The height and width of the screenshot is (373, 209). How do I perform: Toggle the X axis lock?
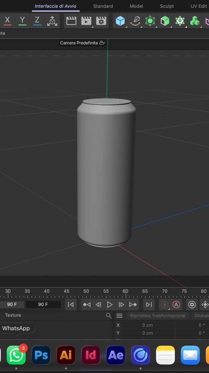coord(7,21)
